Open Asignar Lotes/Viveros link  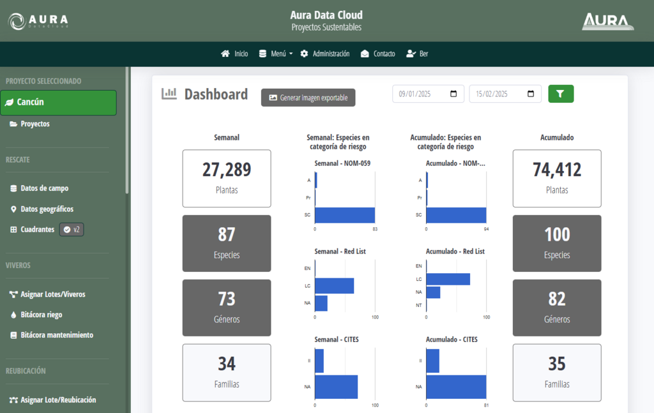click(x=52, y=294)
